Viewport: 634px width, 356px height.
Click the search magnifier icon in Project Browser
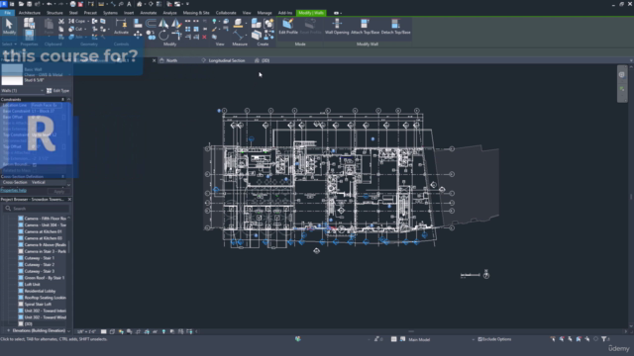8,209
